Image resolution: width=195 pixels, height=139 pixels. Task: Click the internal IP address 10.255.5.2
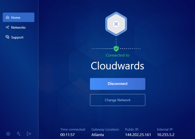(166, 135)
